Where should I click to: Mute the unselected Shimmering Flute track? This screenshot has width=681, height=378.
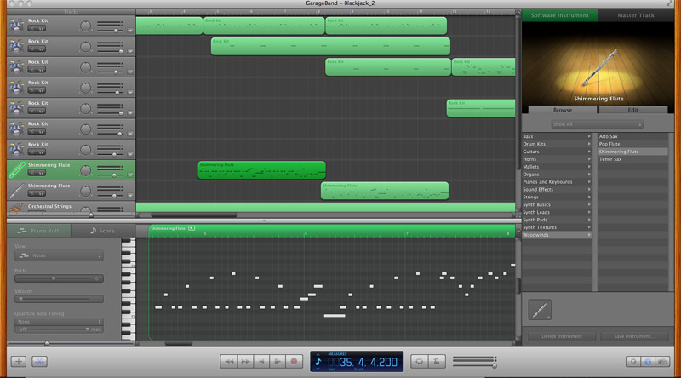[32, 193]
